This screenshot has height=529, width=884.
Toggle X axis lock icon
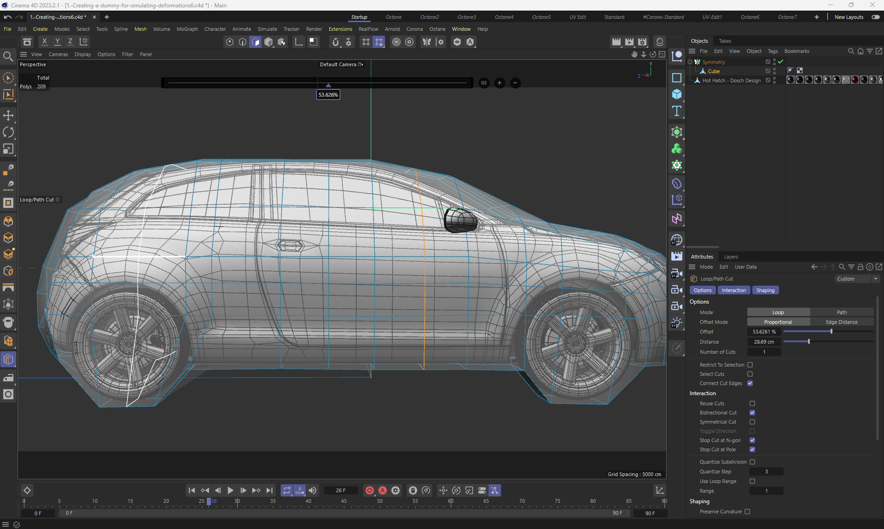point(44,42)
